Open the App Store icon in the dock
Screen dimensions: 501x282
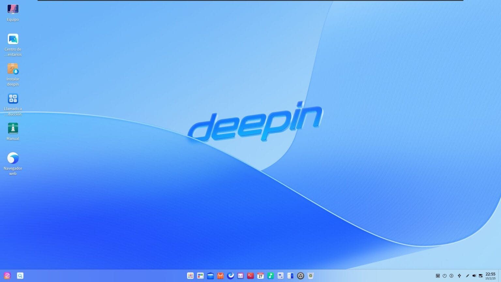click(220, 275)
